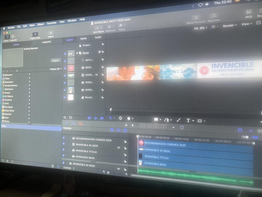The image size is (262, 197).
Task: Click the timing clock icon beside timecode
Action: 182,127
